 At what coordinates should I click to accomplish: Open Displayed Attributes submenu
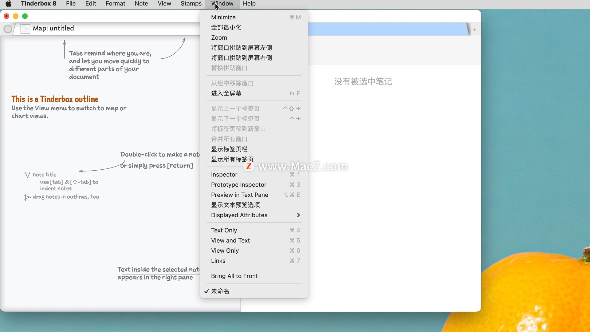point(254,215)
